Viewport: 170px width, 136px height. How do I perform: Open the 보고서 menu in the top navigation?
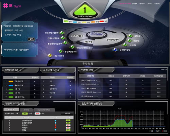(150, 3)
